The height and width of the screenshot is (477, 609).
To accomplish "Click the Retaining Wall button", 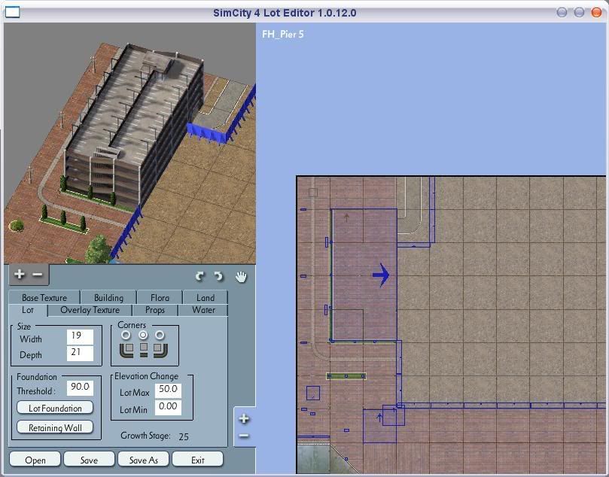I will pos(55,427).
